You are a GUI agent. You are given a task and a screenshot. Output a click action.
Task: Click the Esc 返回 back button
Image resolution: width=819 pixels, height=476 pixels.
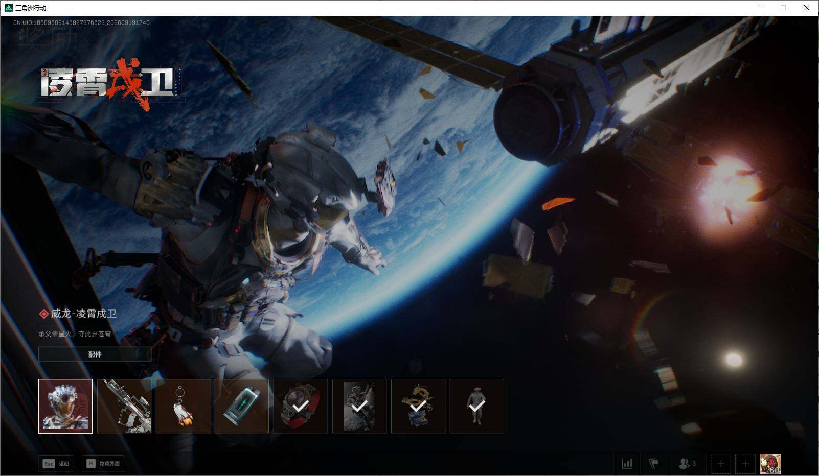click(x=56, y=463)
